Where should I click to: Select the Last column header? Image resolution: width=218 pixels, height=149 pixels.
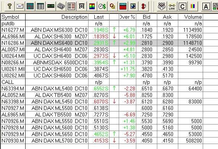pyautogui.click(x=99, y=17)
